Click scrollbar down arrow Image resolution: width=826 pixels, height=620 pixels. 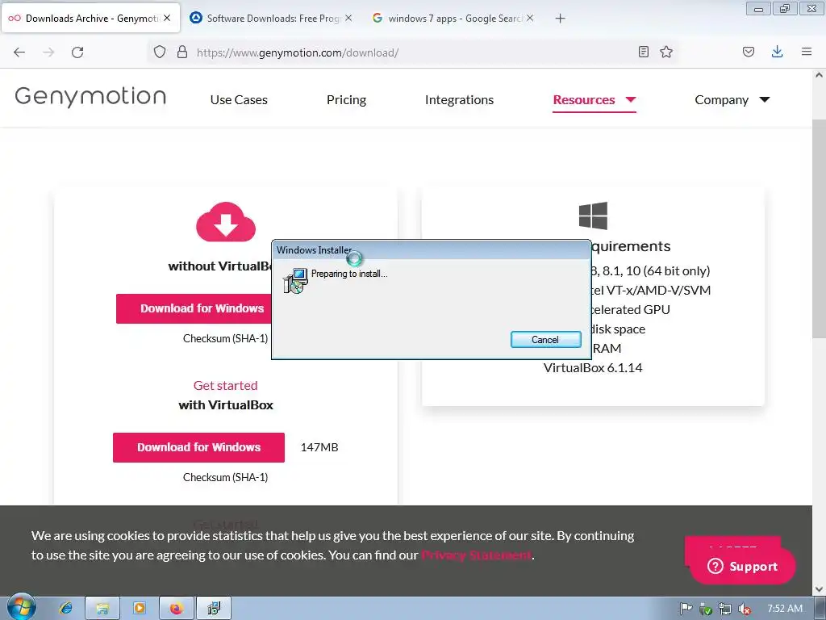point(820,589)
